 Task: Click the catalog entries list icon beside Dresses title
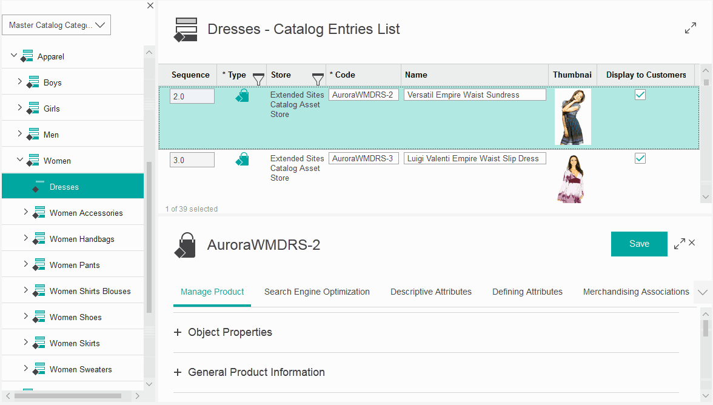tap(186, 28)
